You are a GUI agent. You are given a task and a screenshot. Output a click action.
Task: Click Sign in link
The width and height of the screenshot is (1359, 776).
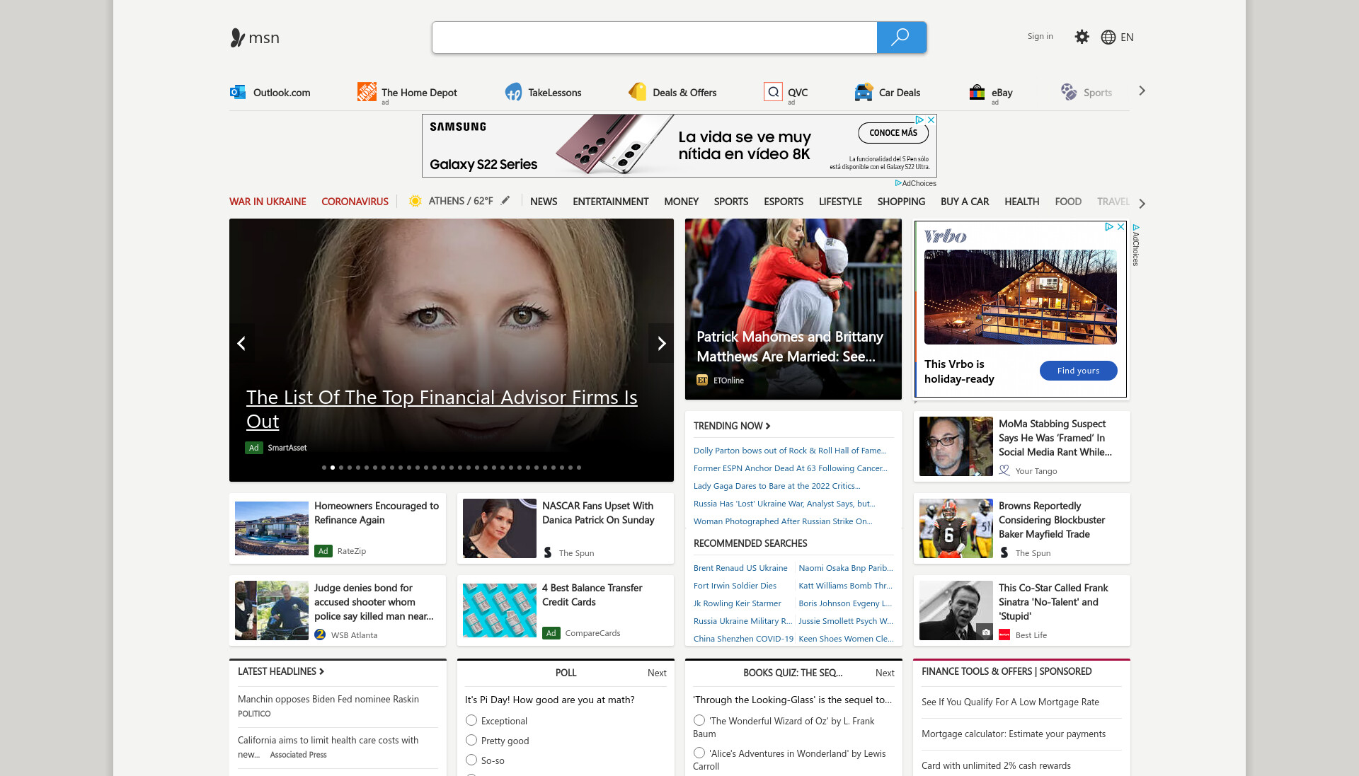click(1040, 36)
